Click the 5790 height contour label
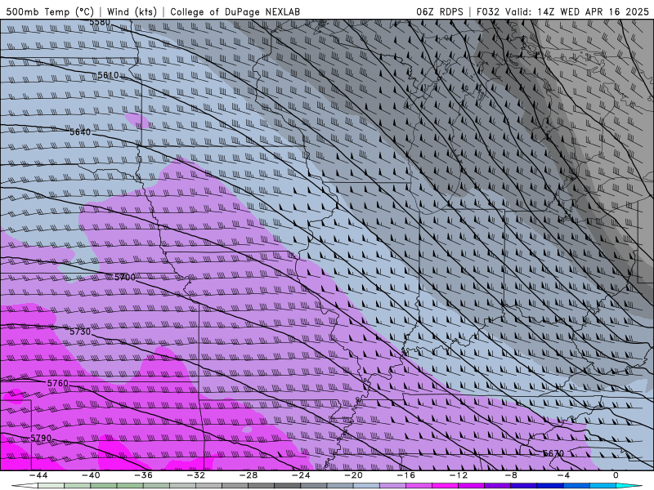 pyautogui.click(x=41, y=438)
